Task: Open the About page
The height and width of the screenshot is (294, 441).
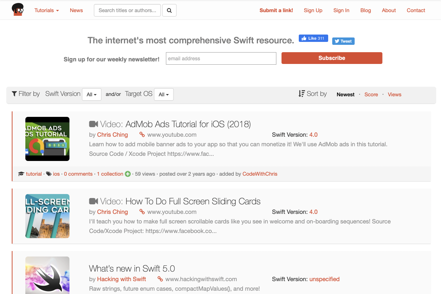Action: 389,10
